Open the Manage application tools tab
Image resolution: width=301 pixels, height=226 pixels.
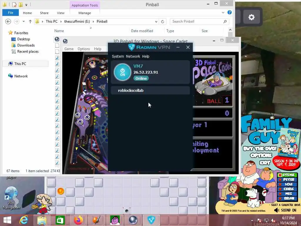pos(85,13)
